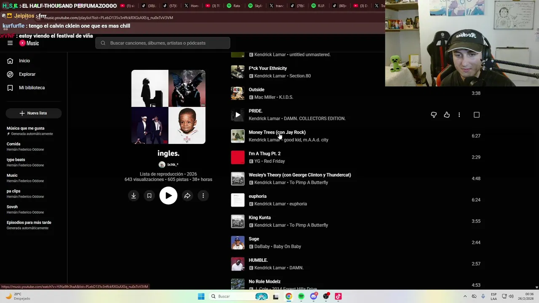Show hidden system tray icons
The height and width of the screenshot is (303, 539).
point(465,296)
